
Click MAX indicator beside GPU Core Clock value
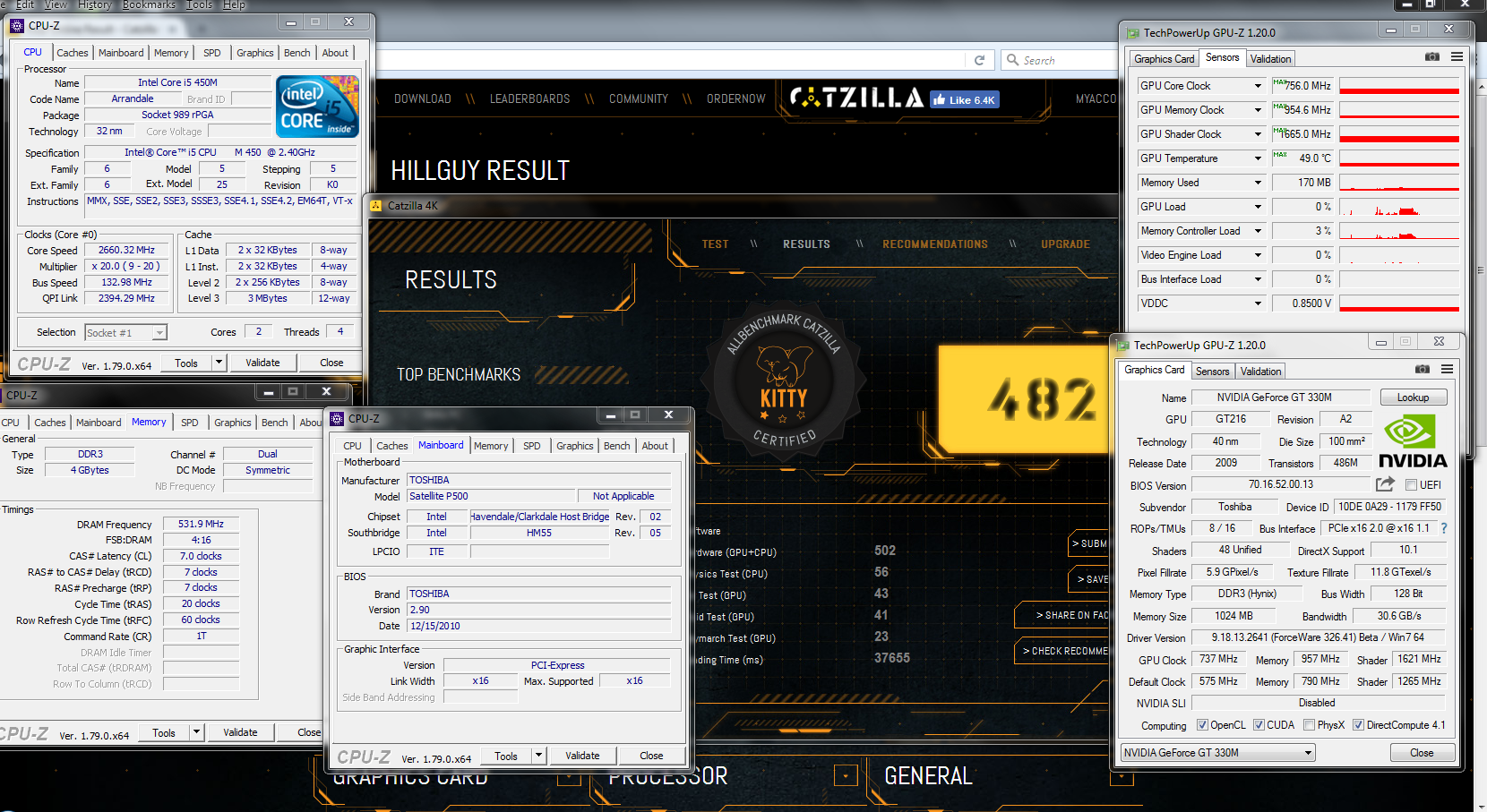pyautogui.click(x=1279, y=82)
